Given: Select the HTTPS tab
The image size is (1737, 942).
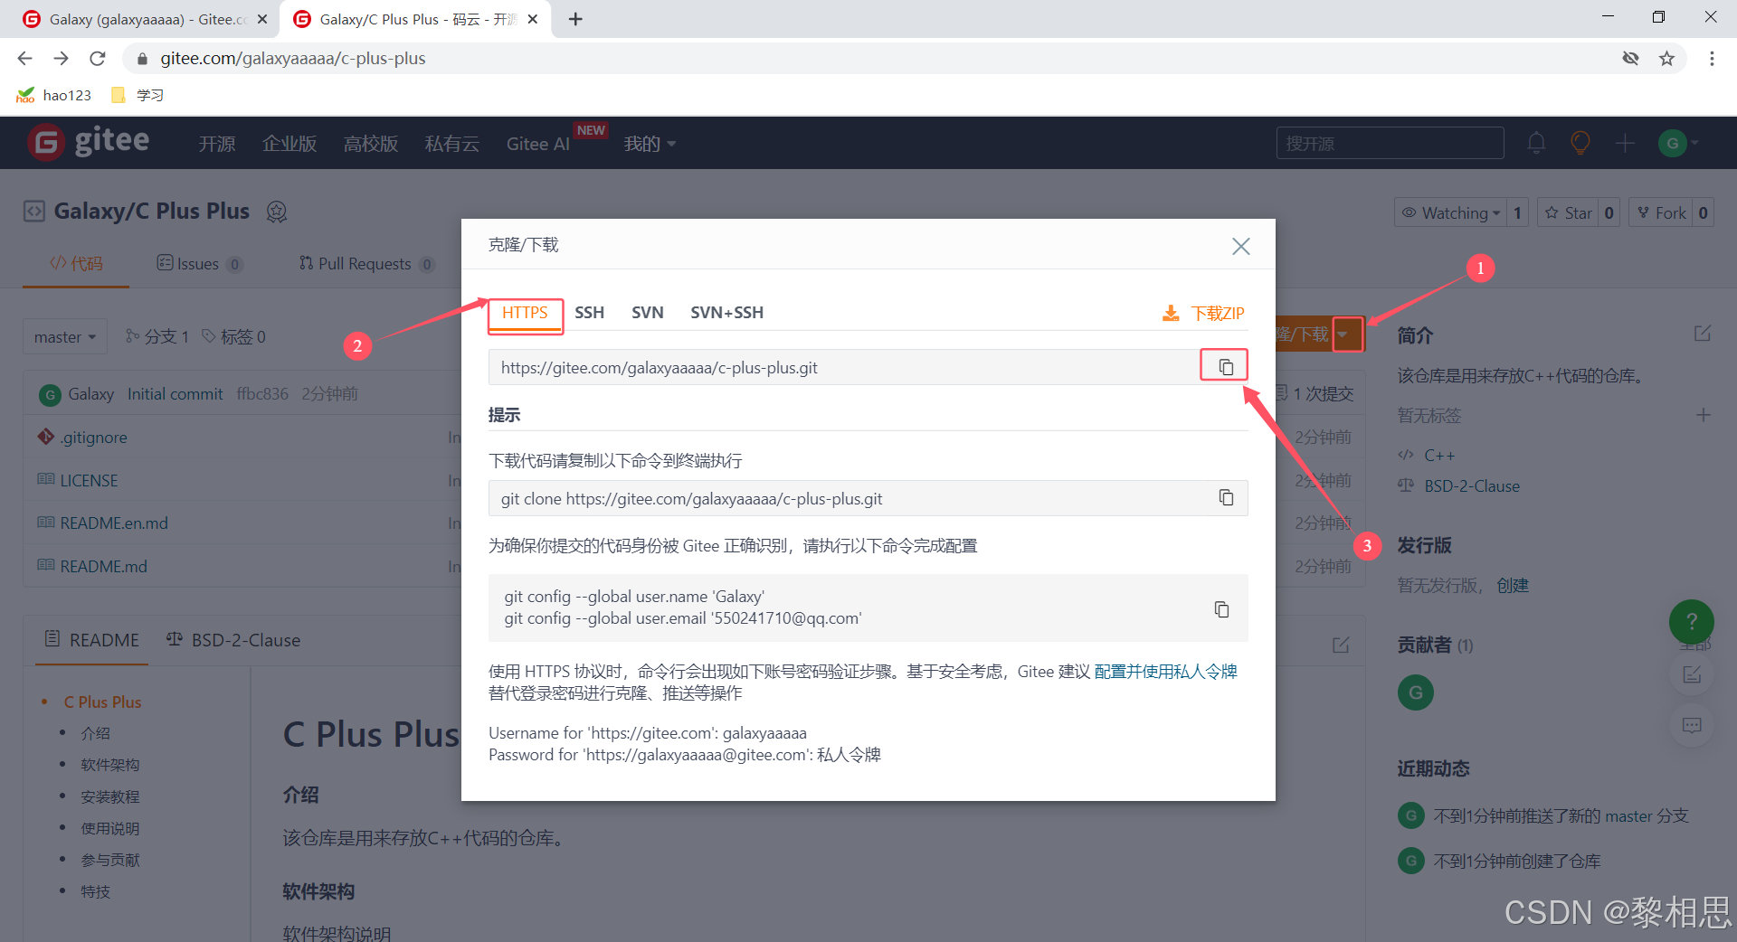Looking at the screenshot, I should (x=525, y=313).
